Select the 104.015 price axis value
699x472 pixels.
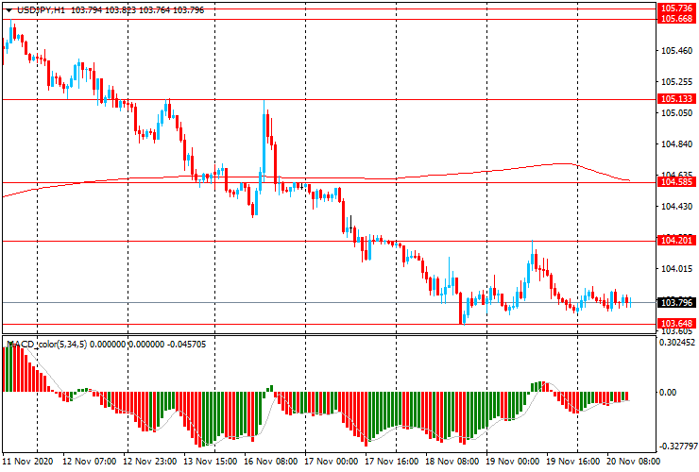pyautogui.click(x=676, y=269)
